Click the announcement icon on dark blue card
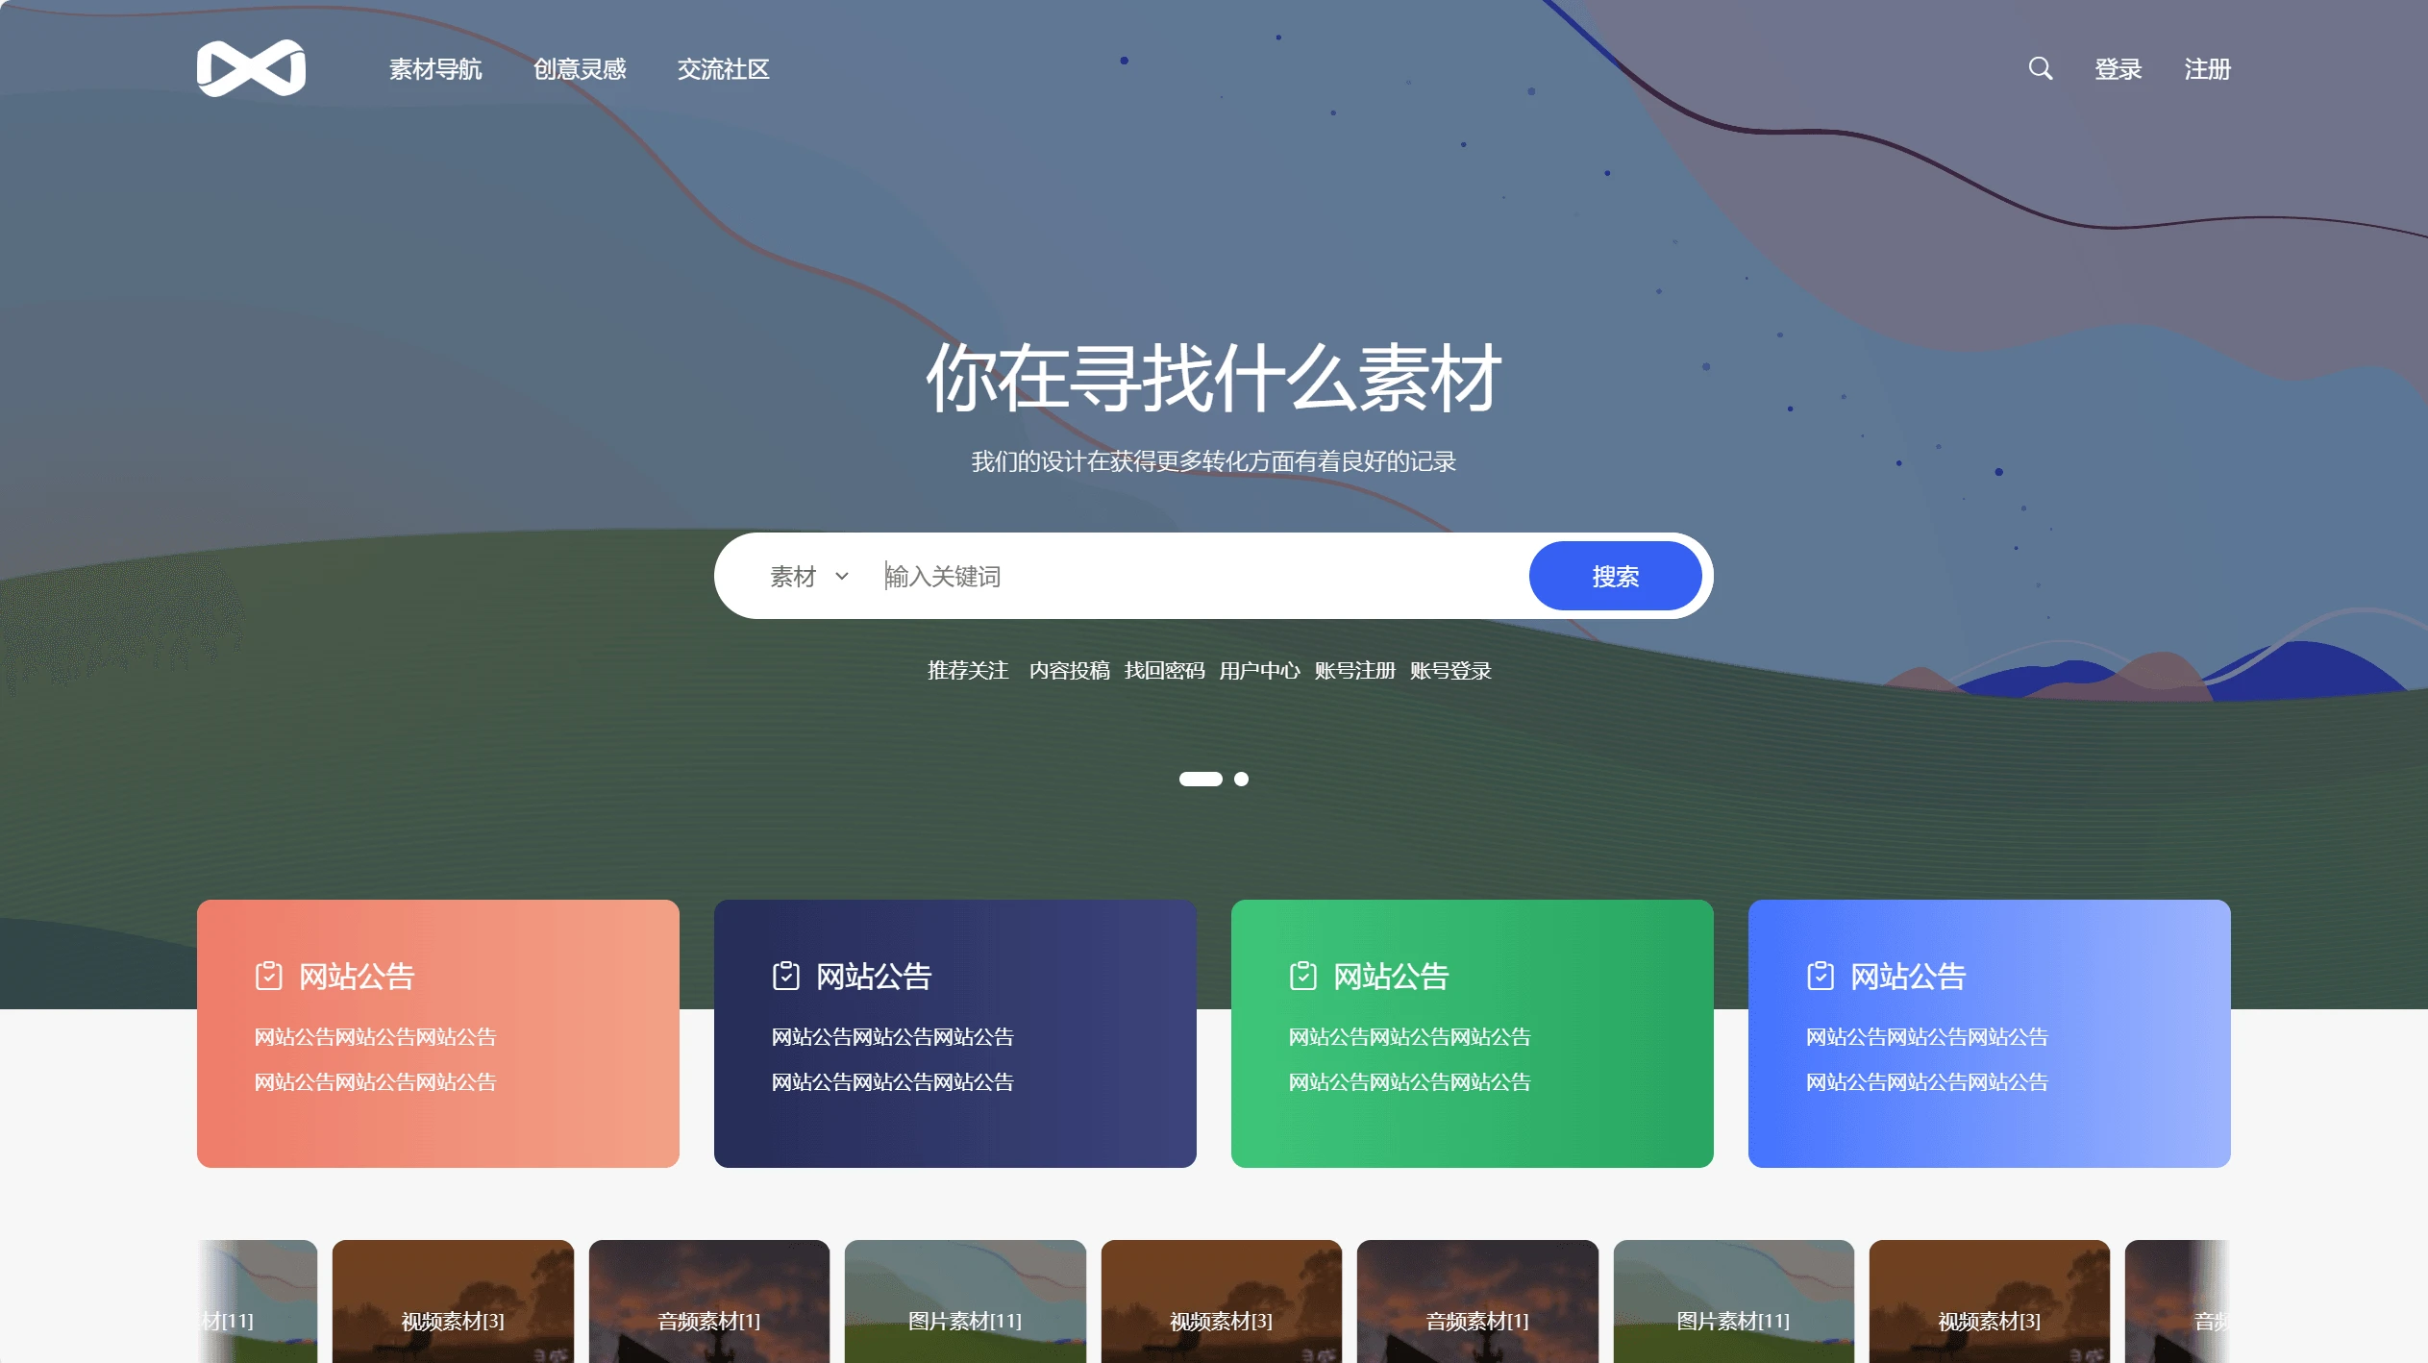The width and height of the screenshot is (2428, 1363). 783,975
